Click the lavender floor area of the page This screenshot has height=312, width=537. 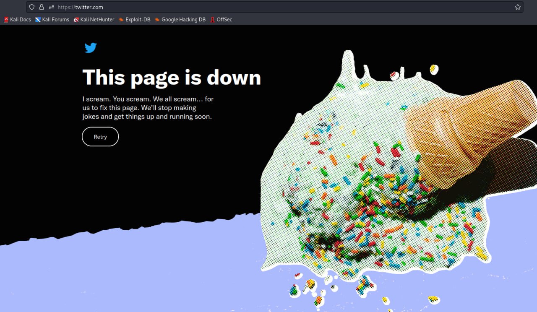(x=126, y=277)
